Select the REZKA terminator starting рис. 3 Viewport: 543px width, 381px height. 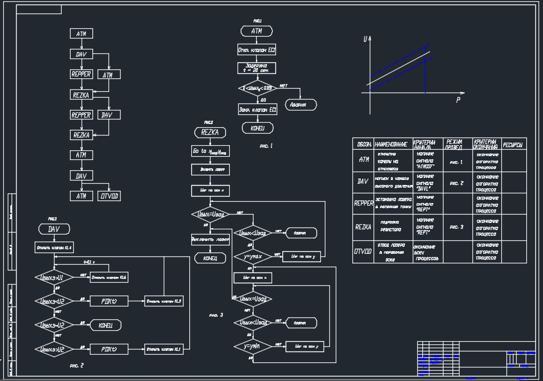click(210, 132)
